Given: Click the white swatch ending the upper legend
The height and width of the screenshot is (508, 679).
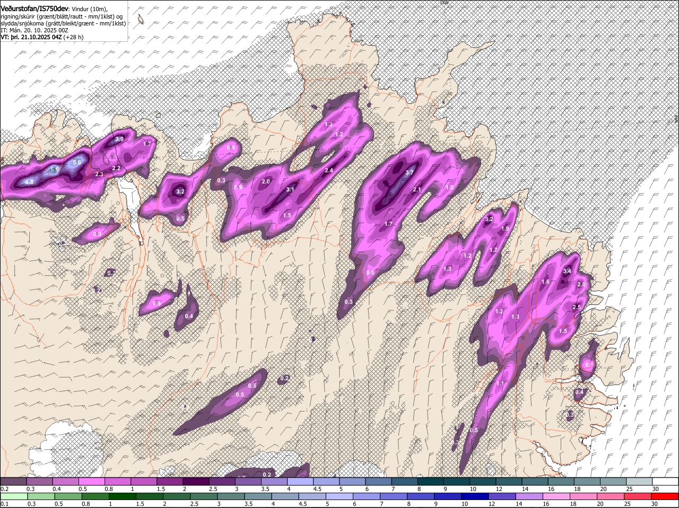Looking at the screenshot, I should (666, 481).
